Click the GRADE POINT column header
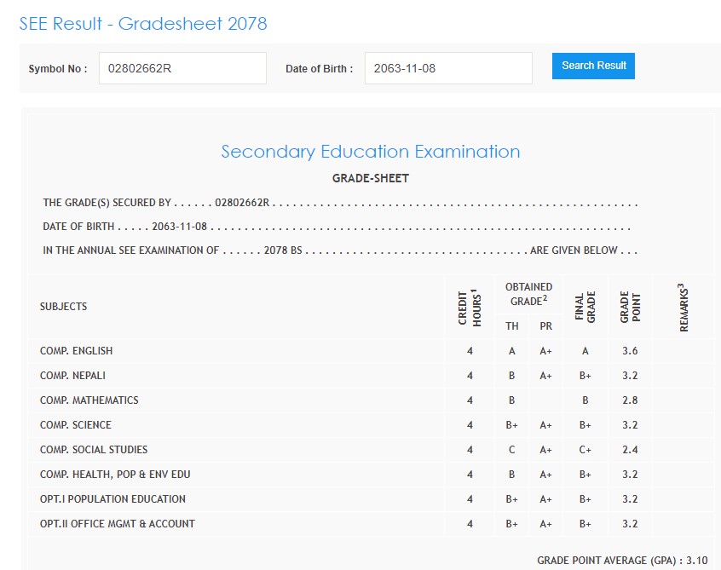The width and height of the screenshot is (721, 570). tap(630, 307)
